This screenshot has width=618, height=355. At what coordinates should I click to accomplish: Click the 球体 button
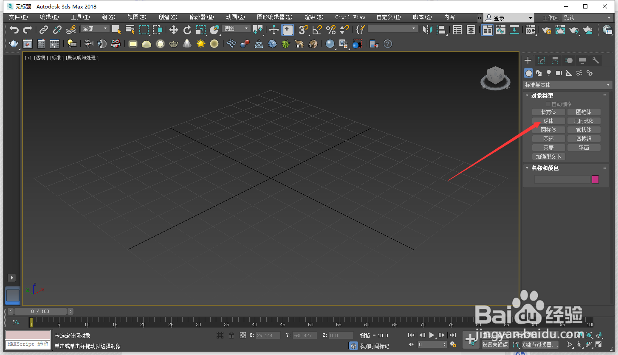[x=548, y=121]
